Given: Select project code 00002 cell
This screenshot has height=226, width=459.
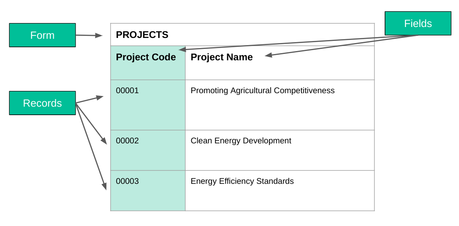Looking at the screenshot, I should pos(148,150).
